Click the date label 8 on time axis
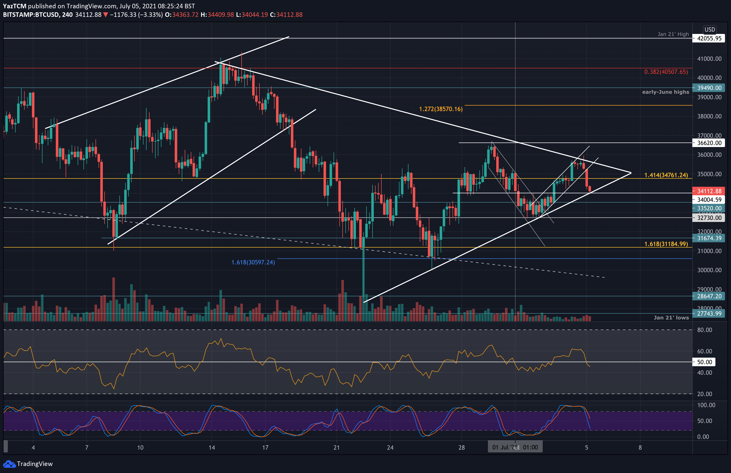This screenshot has height=473, width=731. (640, 448)
